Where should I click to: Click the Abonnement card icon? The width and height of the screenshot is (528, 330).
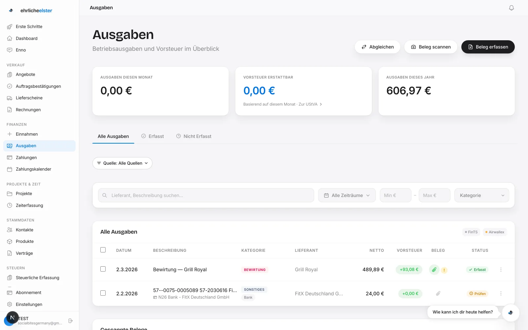pyautogui.click(x=10, y=292)
